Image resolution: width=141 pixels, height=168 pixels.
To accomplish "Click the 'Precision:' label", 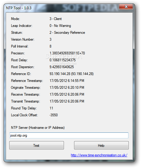I will pos(18,53).
